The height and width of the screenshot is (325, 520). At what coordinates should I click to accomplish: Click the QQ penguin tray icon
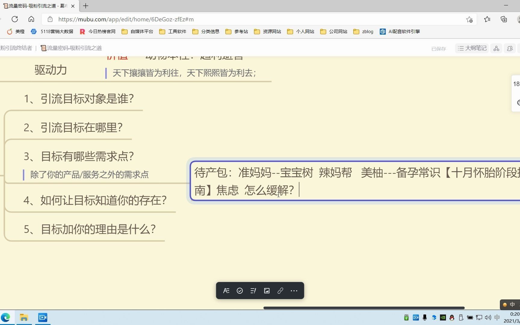[x=452, y=317]
